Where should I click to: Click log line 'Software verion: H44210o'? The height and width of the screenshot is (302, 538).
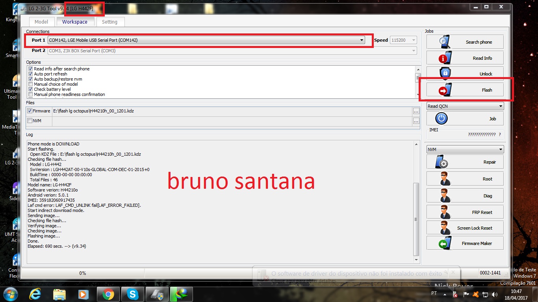coord(53,190)
